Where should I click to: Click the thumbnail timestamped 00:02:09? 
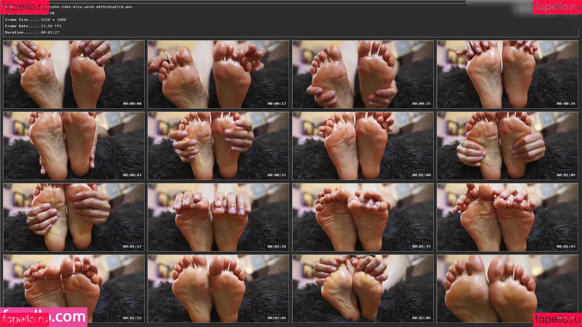coord(363,288)
